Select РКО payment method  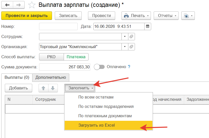click(x=51, y=57)
